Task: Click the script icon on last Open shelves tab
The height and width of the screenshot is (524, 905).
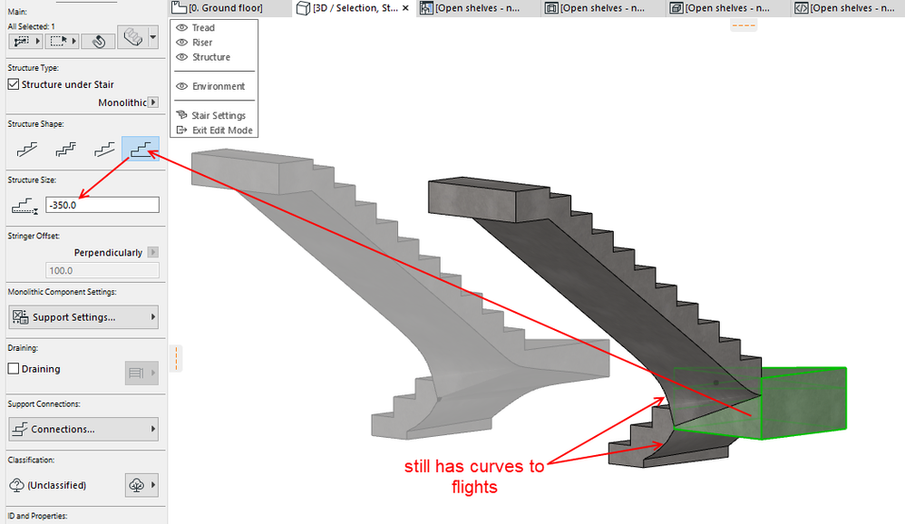Action: (801, 8)
